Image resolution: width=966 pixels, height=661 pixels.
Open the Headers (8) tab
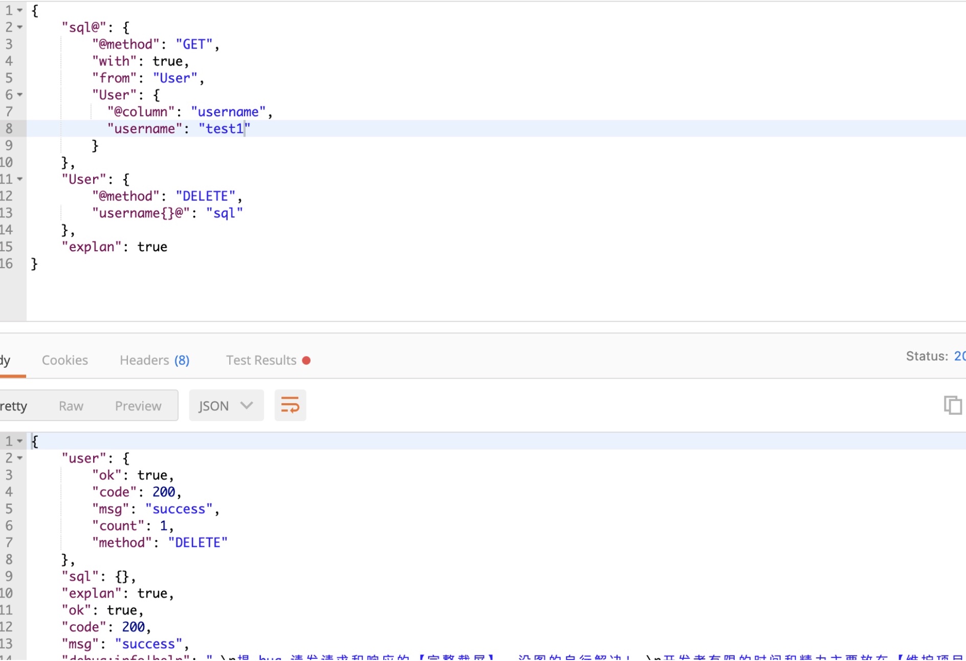point(155,360)
